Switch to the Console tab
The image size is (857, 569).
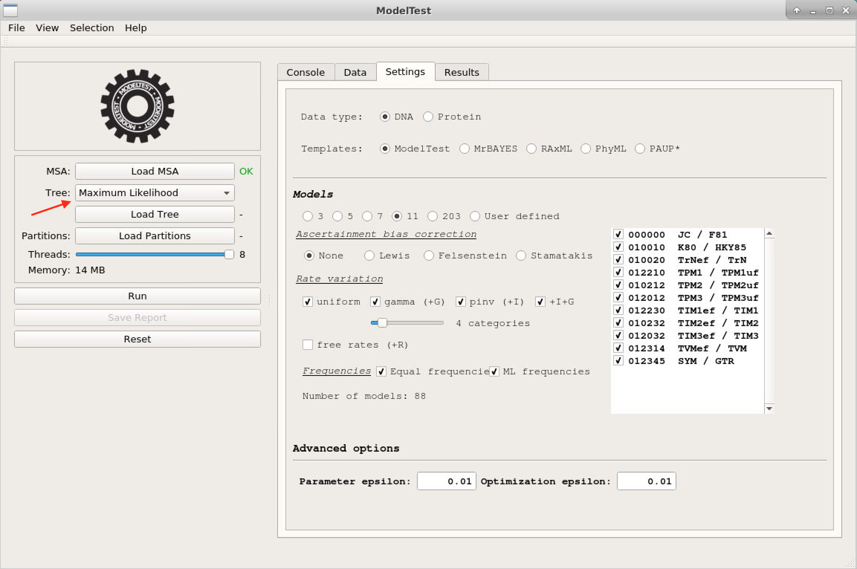click(305, 72)
